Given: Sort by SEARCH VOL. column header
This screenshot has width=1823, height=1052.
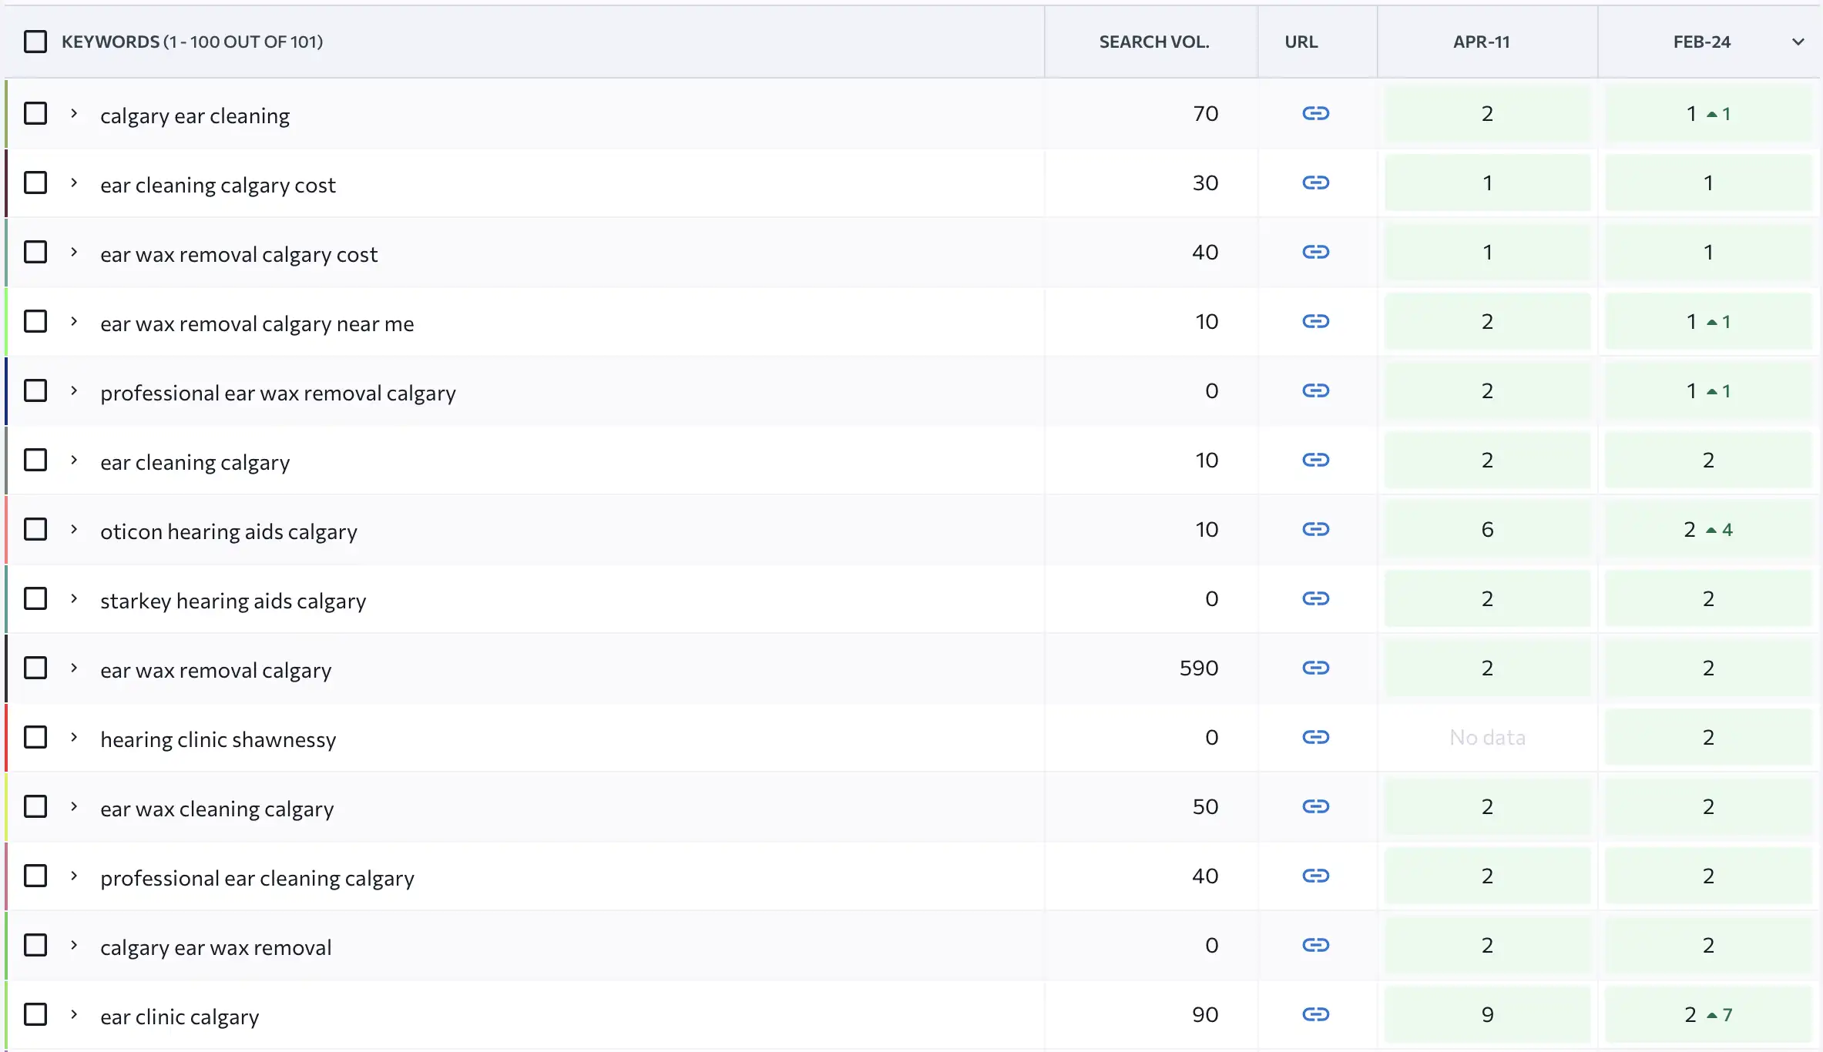Looking at the screenshot, I should pyautogui.click(x=1153, y=42).
